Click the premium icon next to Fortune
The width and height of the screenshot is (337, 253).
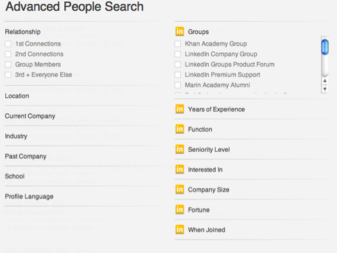tap(180, 209)
